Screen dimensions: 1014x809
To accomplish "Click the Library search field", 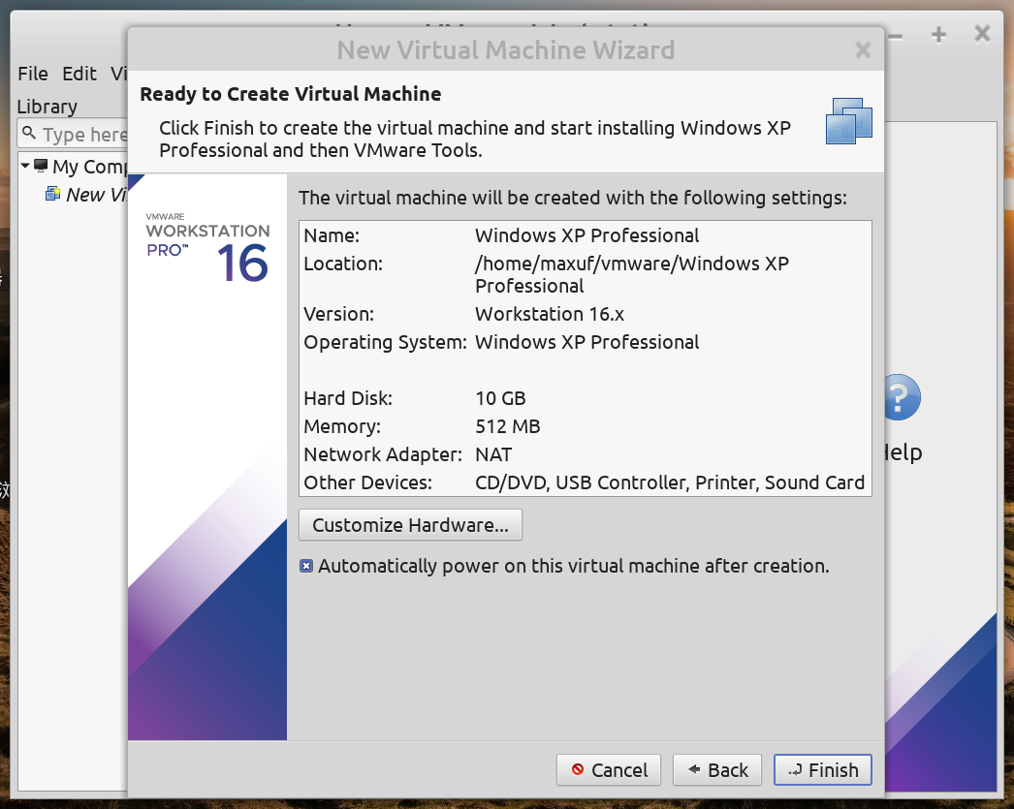I will click(x=73, y=134).
